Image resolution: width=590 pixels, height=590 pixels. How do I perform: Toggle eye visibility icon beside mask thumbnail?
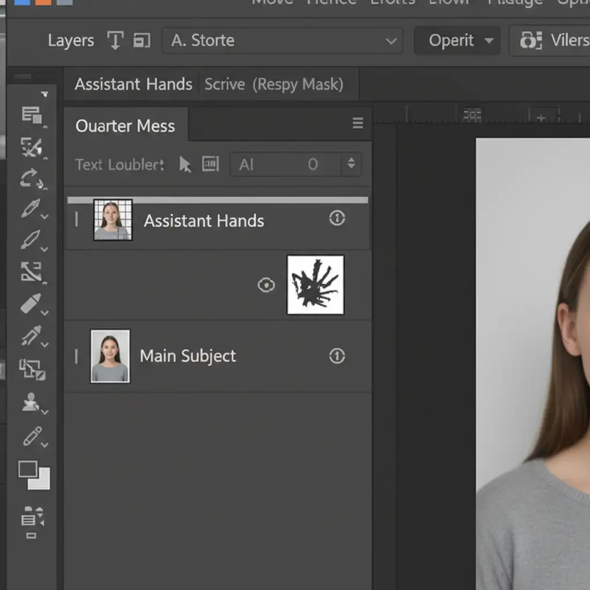click(x=266, y=285)
